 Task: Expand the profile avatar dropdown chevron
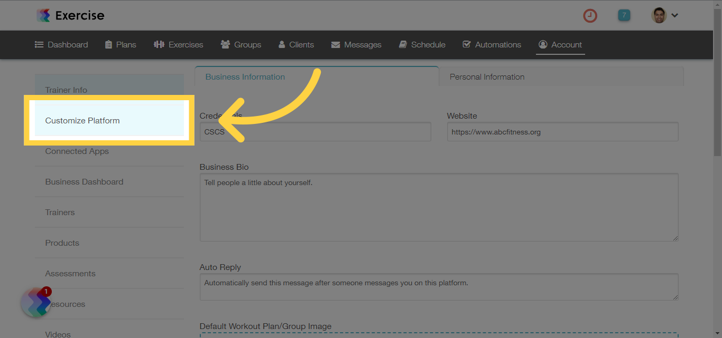674,15
